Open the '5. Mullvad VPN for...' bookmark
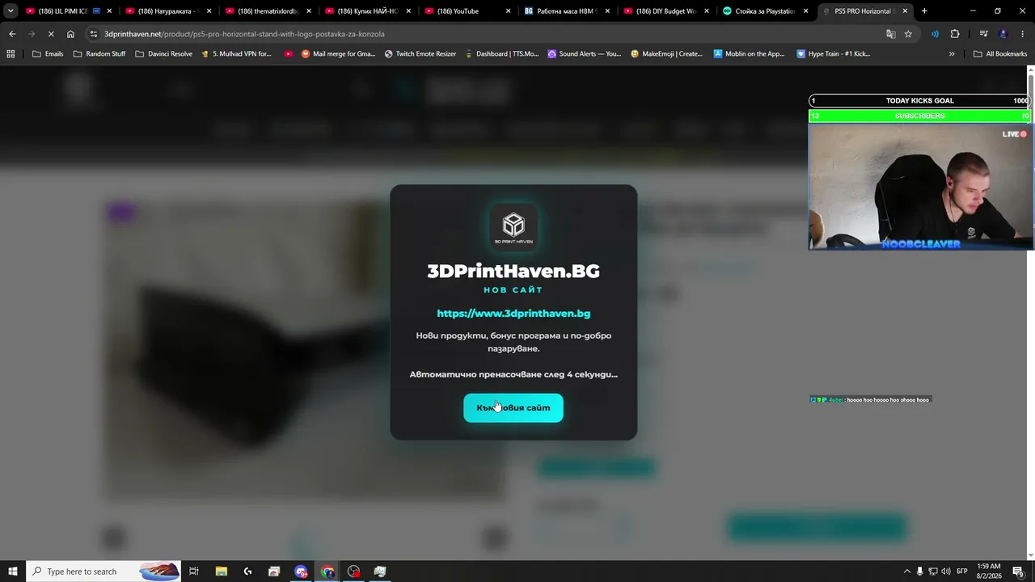The height and width of the screenshot is (582, 1035). (236, 54)
